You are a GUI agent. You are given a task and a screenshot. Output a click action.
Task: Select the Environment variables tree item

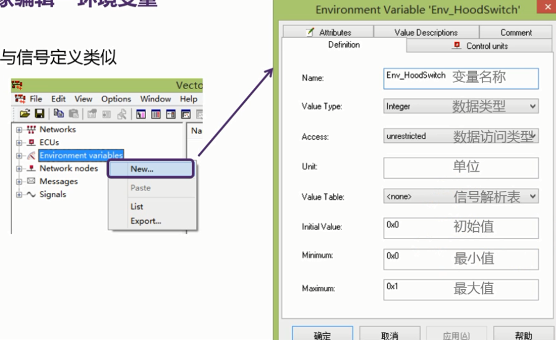point(81,155)
